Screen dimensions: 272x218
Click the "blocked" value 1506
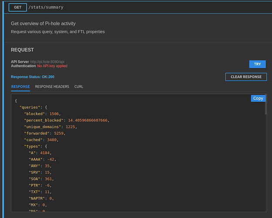(x=54, y=114)
